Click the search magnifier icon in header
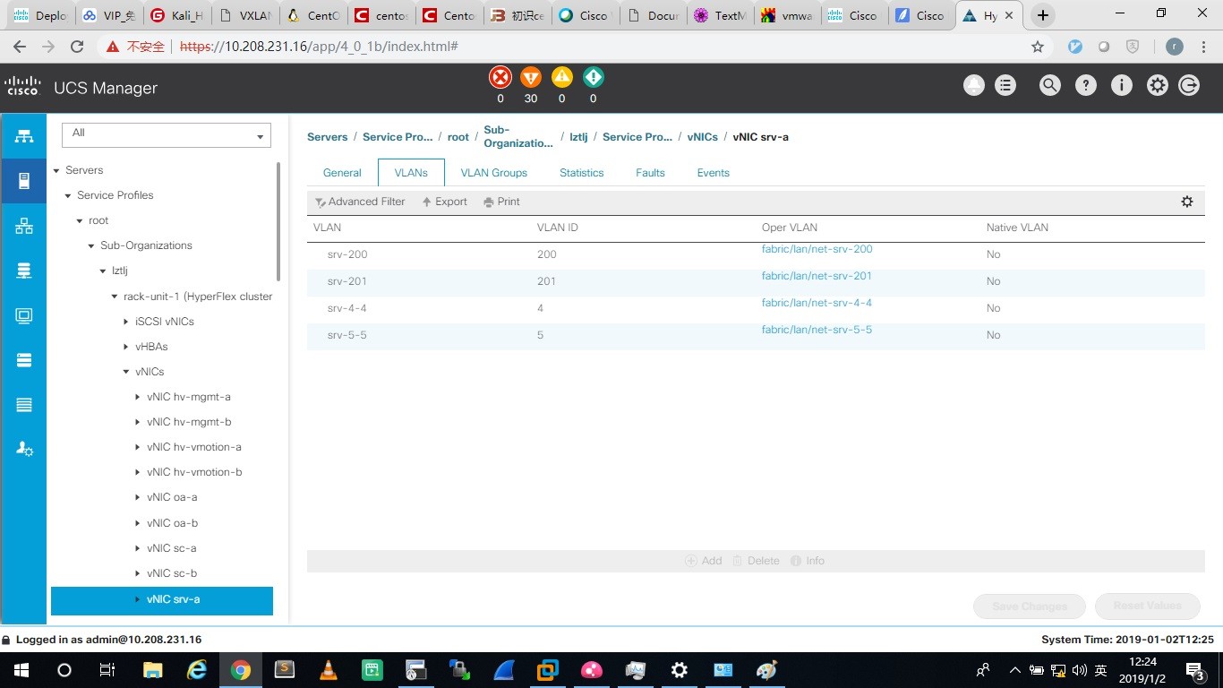 [1050, 86]
